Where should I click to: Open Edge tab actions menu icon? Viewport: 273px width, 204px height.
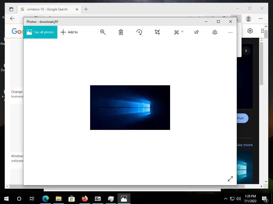point(11,9)
